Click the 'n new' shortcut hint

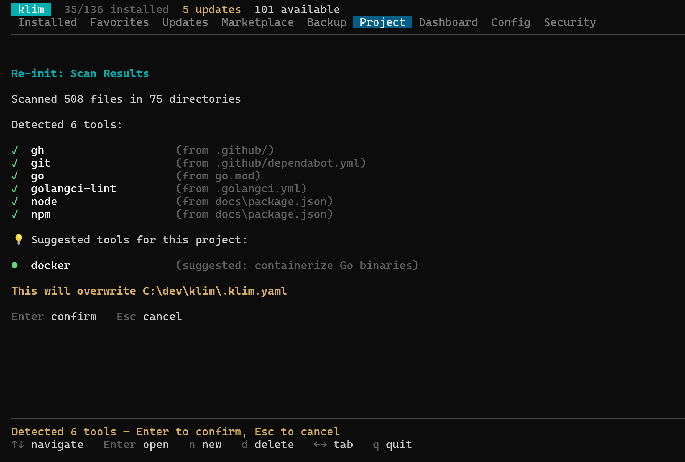[x=205, y=445]
